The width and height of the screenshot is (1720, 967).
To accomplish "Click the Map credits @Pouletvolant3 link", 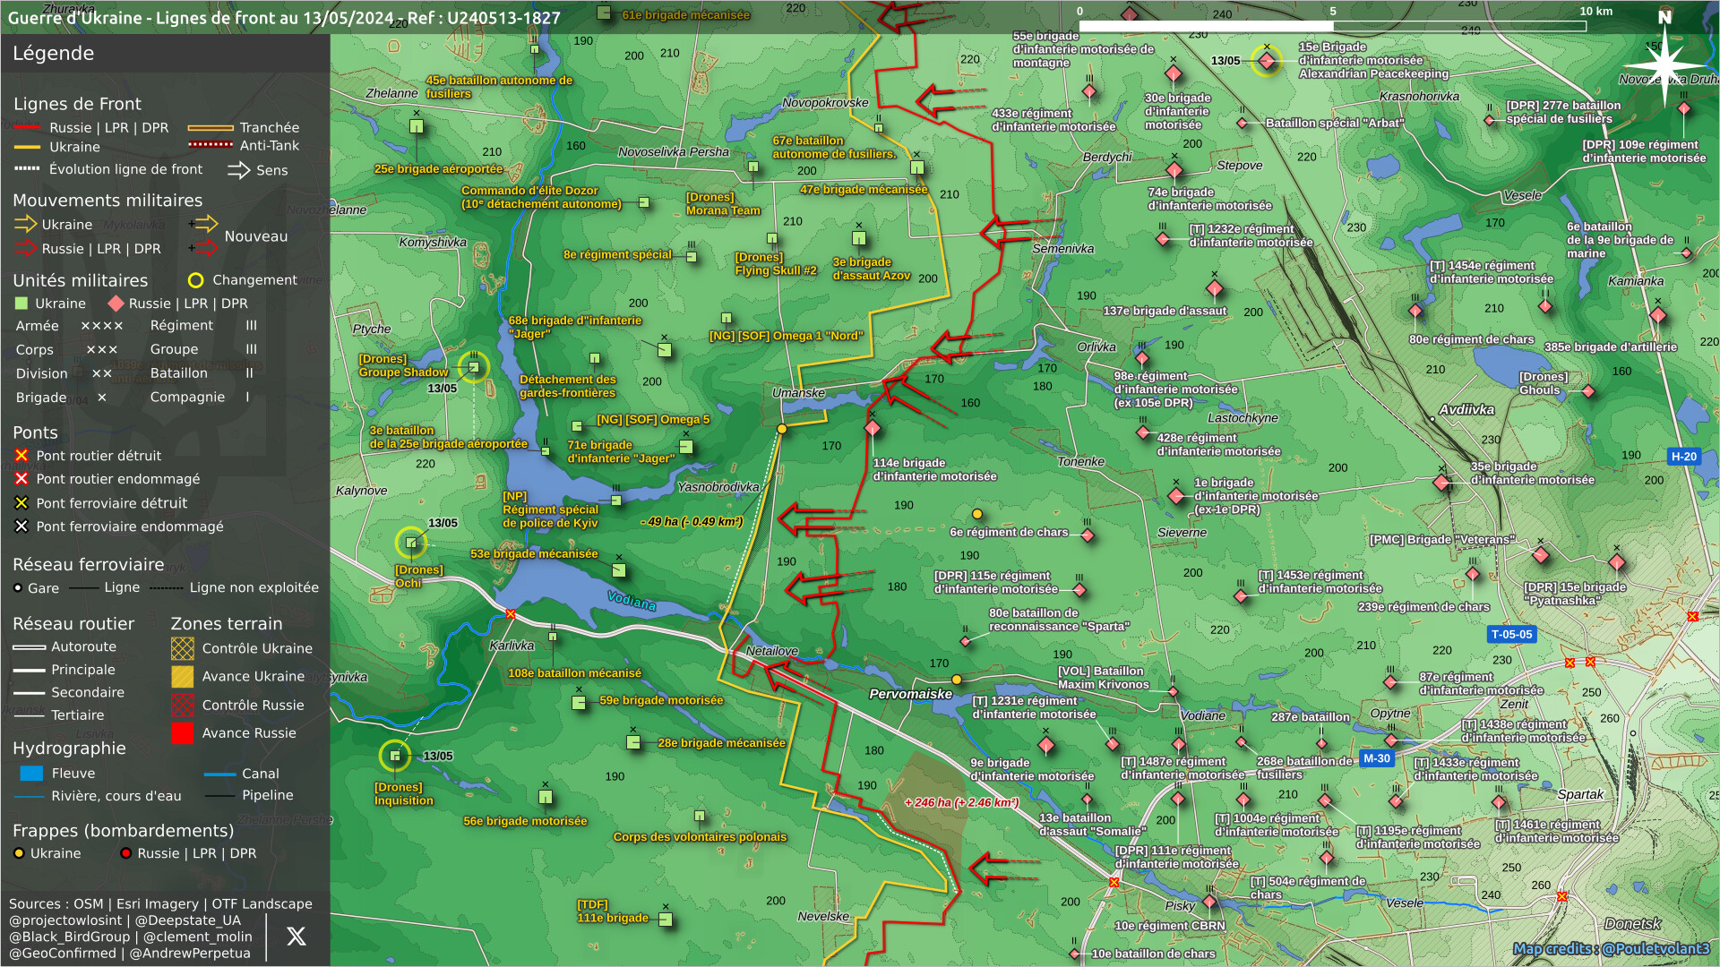I will point(1611,948).
